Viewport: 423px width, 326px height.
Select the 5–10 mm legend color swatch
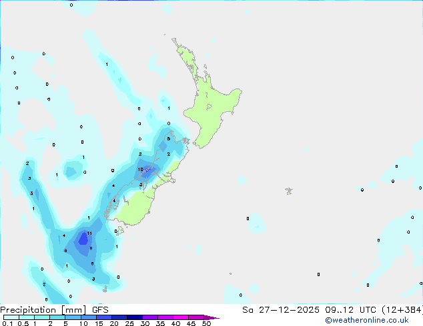coord(73,317)
